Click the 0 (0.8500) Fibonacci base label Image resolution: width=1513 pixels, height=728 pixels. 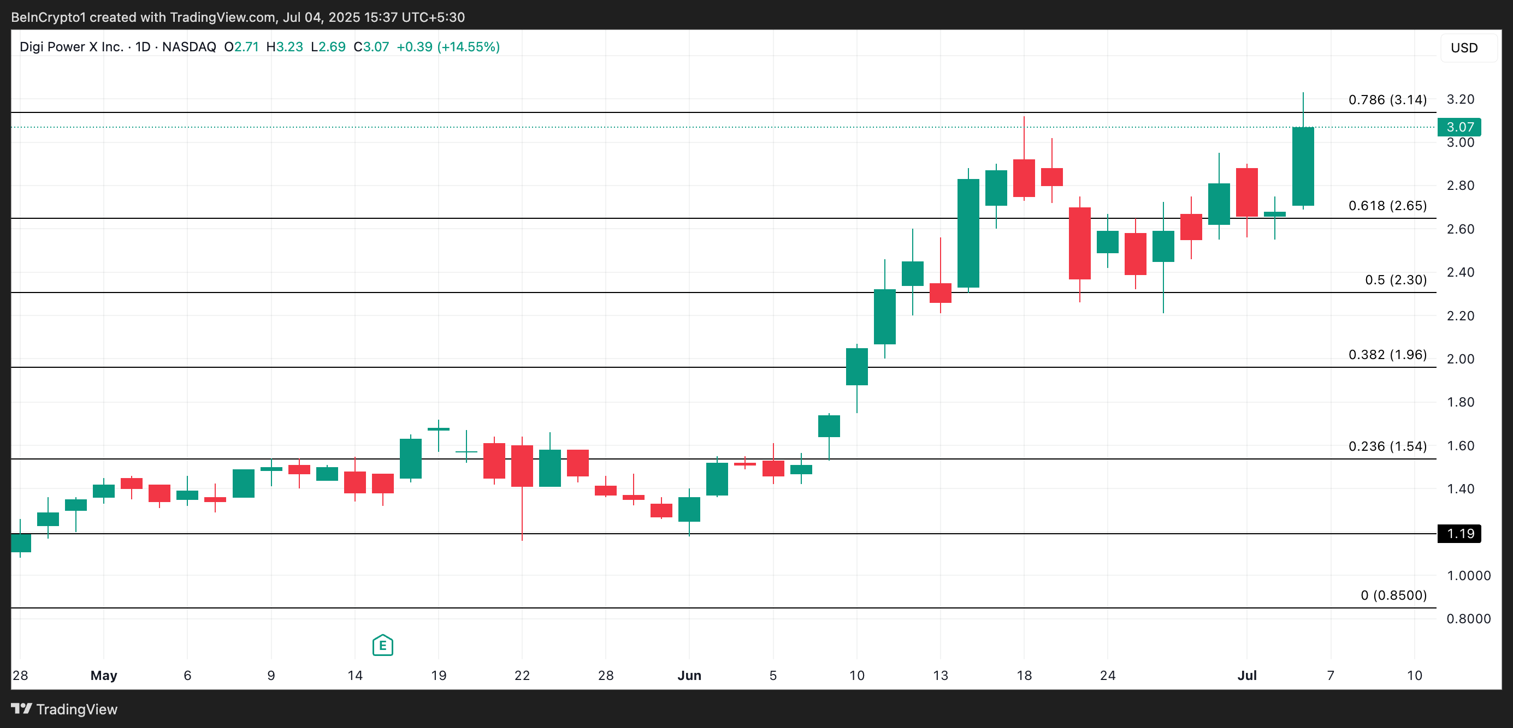tap(1393, 595)
